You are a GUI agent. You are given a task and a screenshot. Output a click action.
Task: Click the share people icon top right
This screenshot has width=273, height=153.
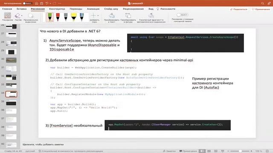coord(269,3)
